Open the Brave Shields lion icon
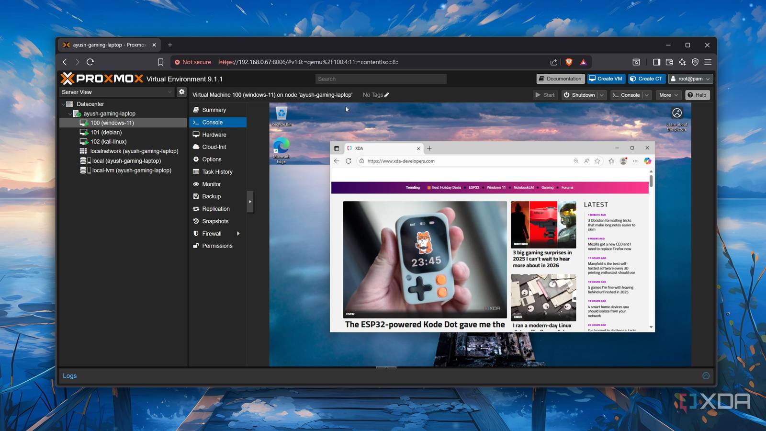This screenshot has width=766, height=431. [x=569, y=62]
